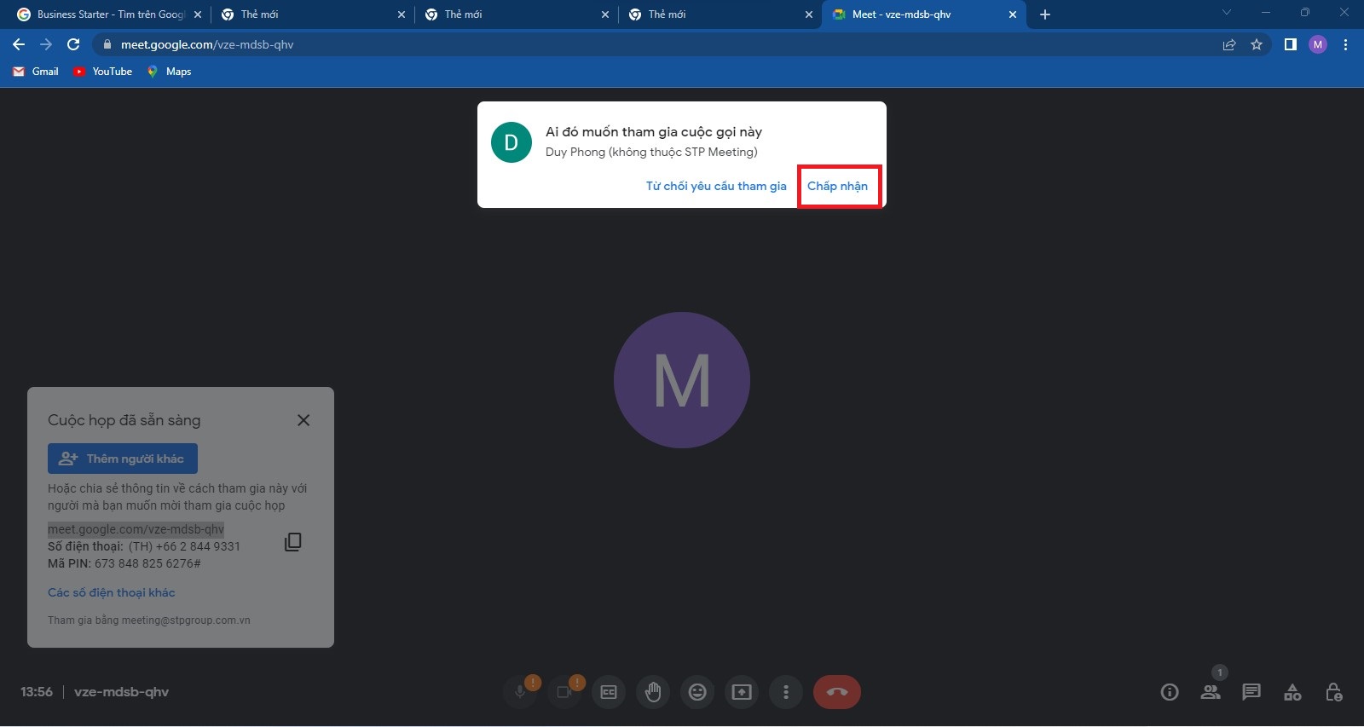
Task: Switch to the Business Starter tab
Action: 109,14
